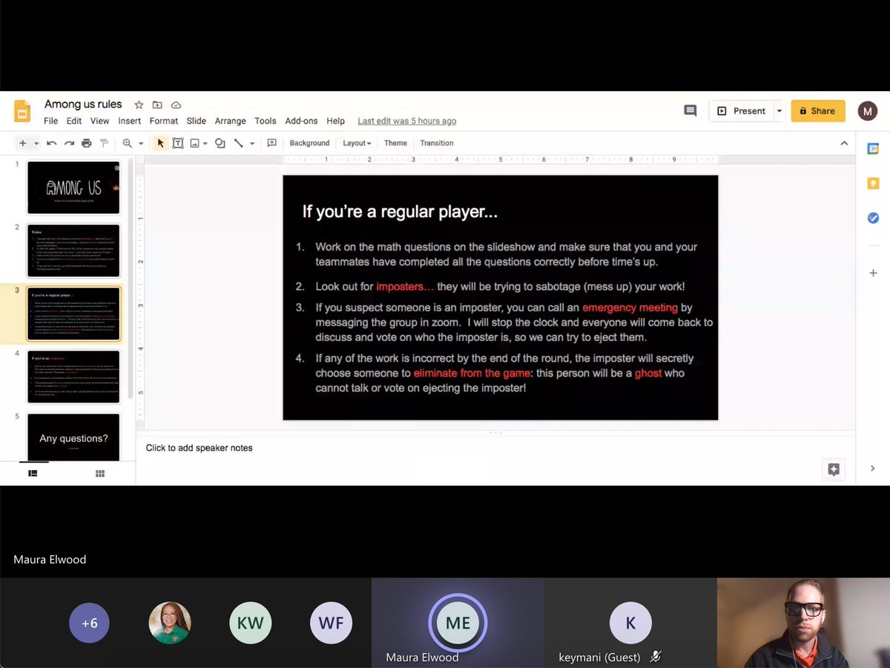Click the yellow Share button
Screen dimensions: 890x668
tap(817, 111)
